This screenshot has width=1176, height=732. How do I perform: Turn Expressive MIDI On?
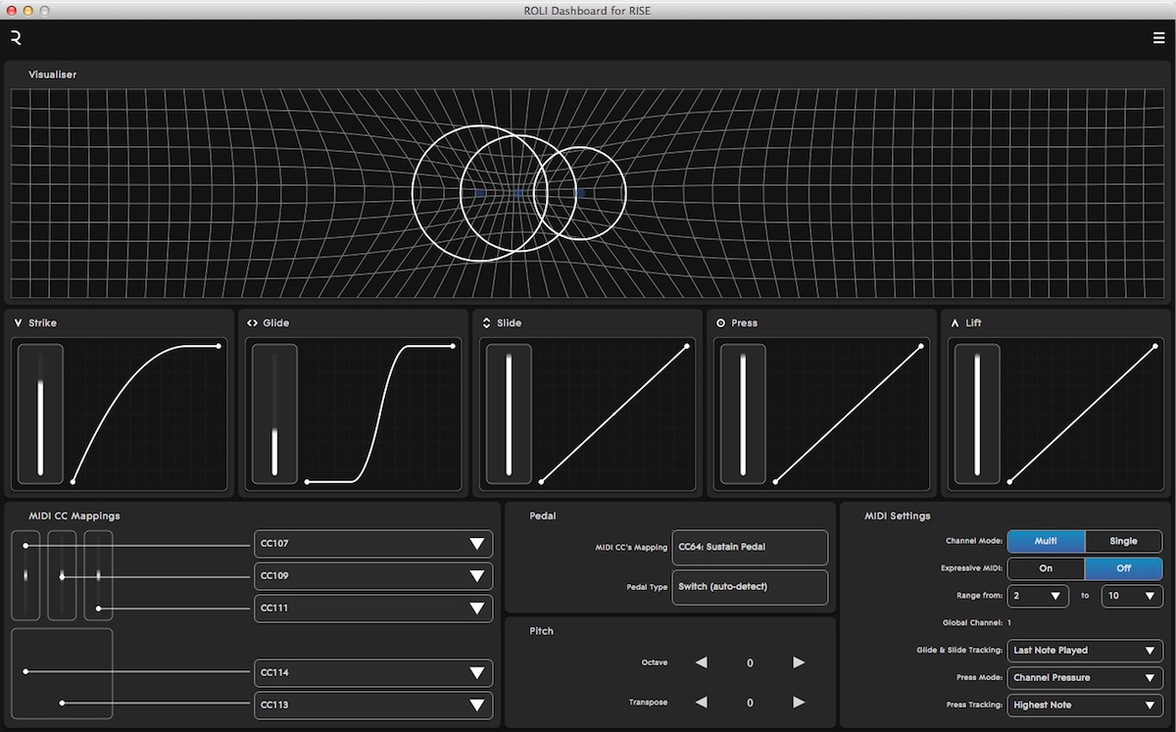(1046, 568)
